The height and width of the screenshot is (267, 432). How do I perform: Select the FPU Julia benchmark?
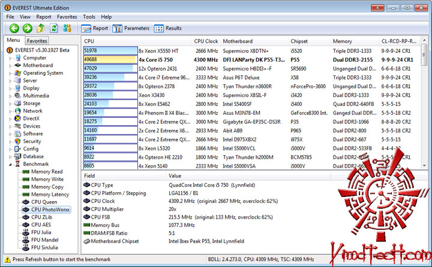(41, 232)
